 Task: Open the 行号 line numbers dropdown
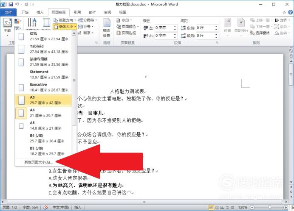click(86, 26)
